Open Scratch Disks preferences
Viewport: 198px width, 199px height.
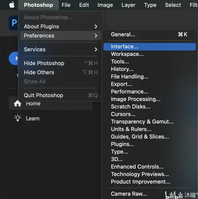tap(150, 106)
